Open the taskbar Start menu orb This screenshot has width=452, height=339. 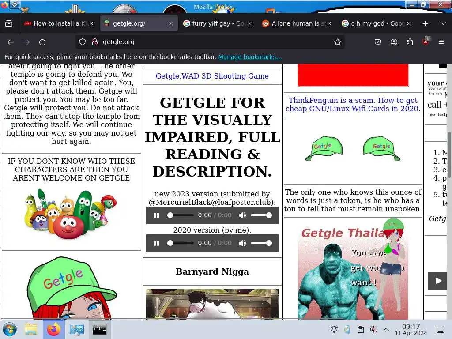click(10, 329)
